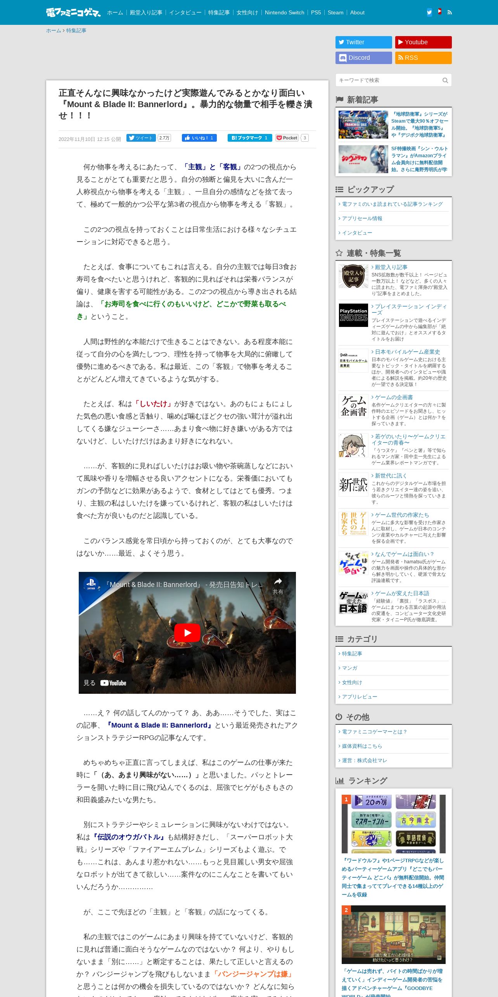Viewport: 498px width, 997px height.
Task: Click the PlayStation INDIES series icon
Action: (x=353, y=315)
